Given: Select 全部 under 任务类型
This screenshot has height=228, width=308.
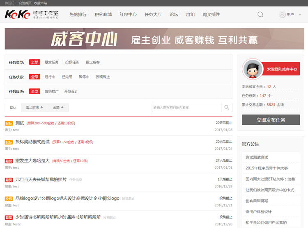Looking at the screenshot, I should click(x=34, y=62).
